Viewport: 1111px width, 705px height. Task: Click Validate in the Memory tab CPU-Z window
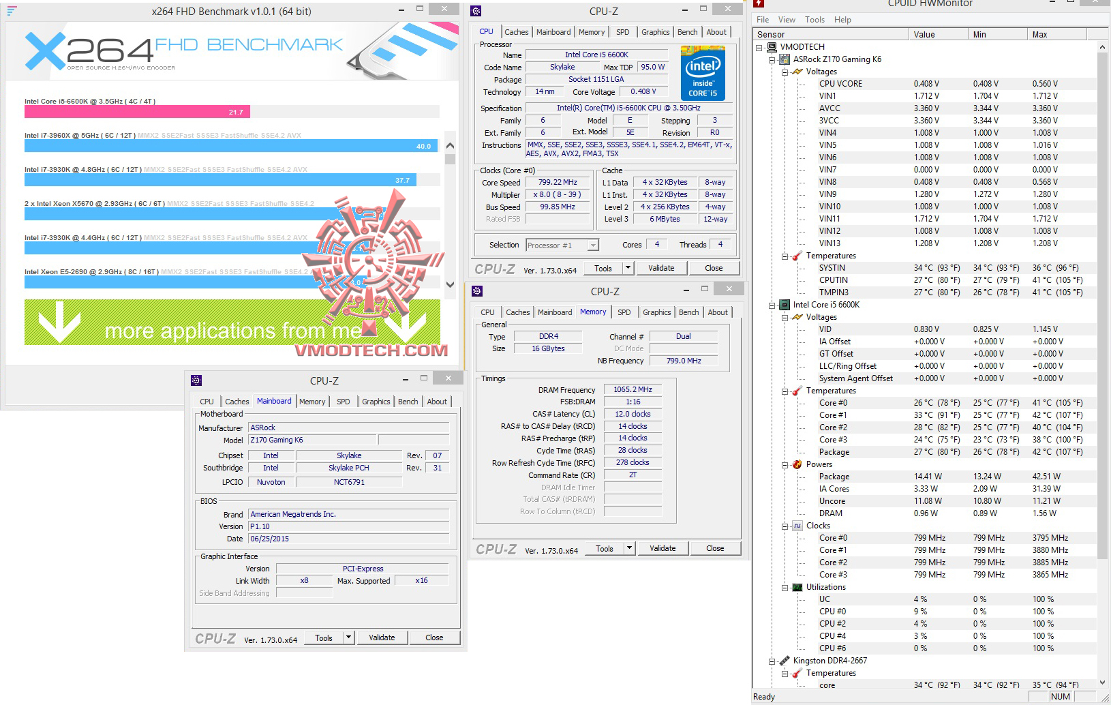point(663,548)
